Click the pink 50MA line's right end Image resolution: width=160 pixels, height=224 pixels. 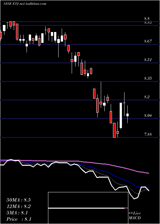[x=148, y=173]
